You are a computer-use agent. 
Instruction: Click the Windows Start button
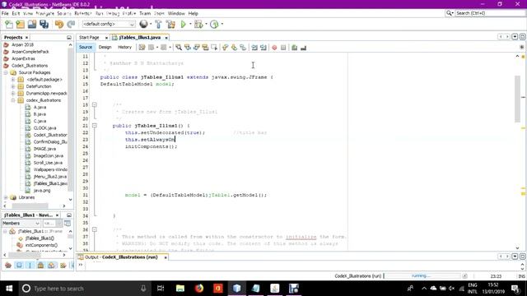[x=9, y=289]
